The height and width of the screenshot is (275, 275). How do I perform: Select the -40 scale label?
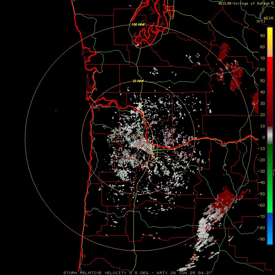pyautogui.click(x=261, y=183)
